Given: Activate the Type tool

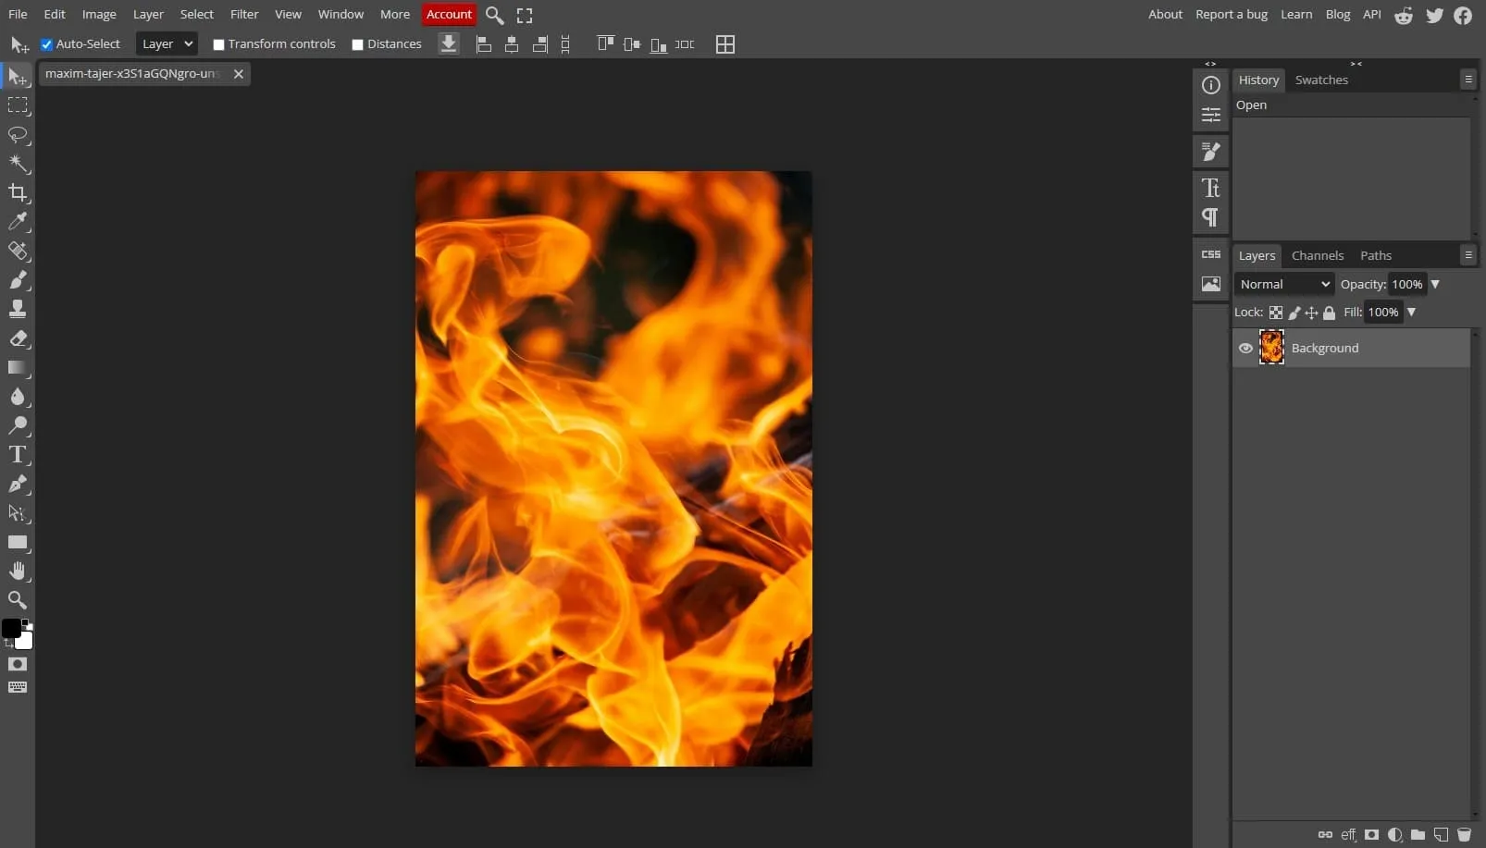Looking at the screenshot, I should click(18, 454).
